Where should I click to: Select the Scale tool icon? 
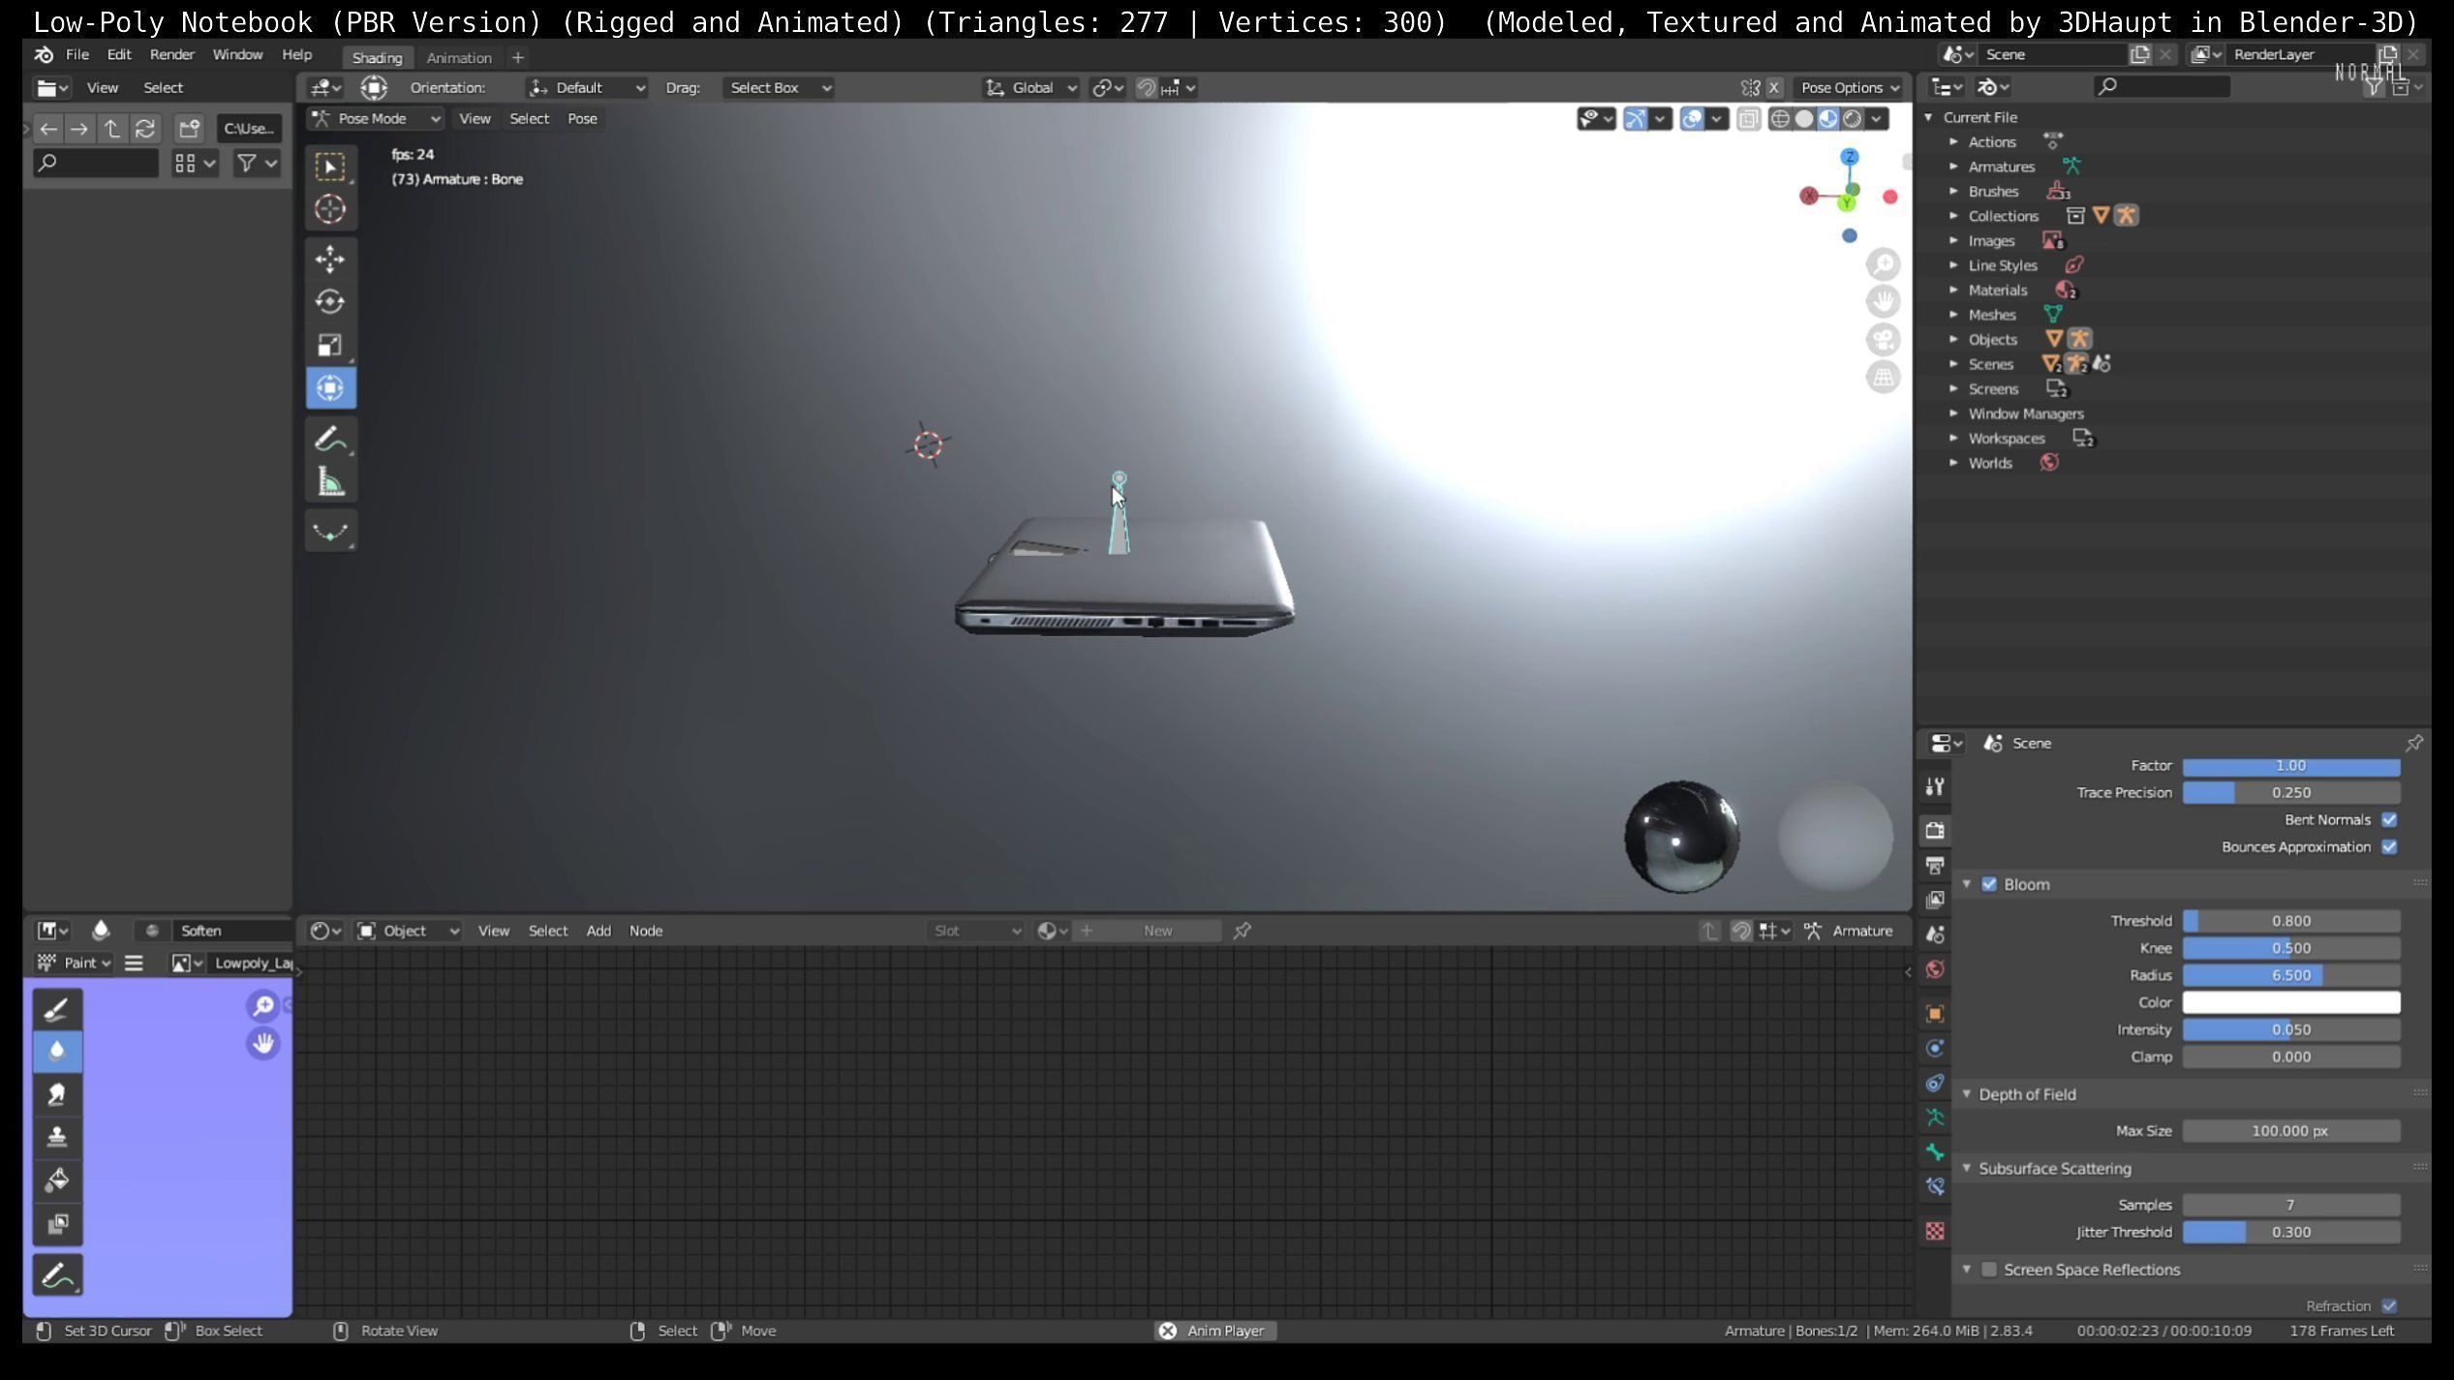[330, 346]
